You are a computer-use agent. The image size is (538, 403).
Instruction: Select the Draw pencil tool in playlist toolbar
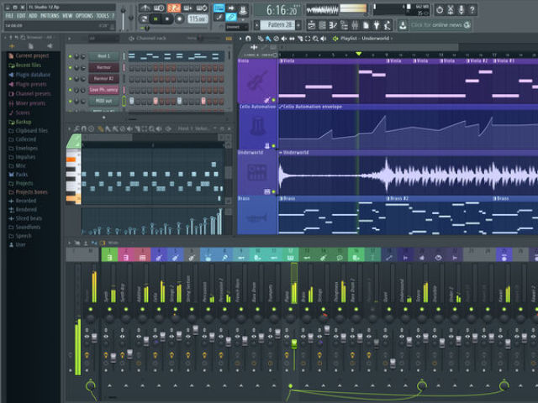point(261,39)
